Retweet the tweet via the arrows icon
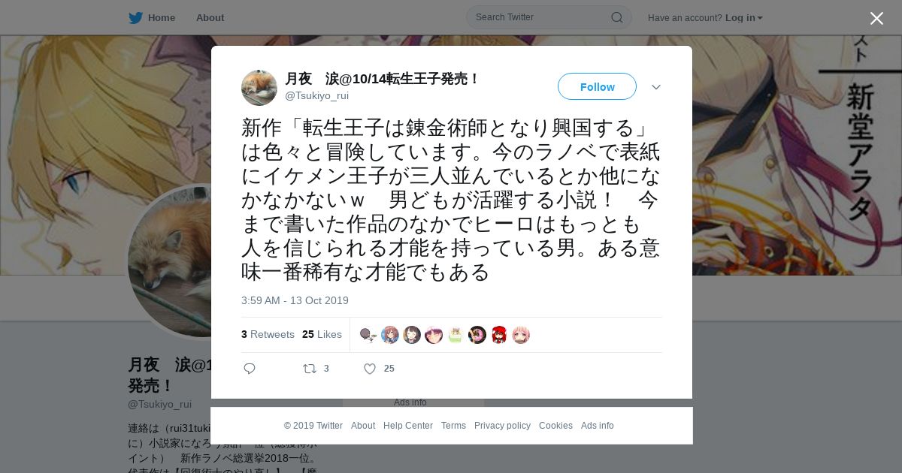The image size is (902, 473). point(309,369)
